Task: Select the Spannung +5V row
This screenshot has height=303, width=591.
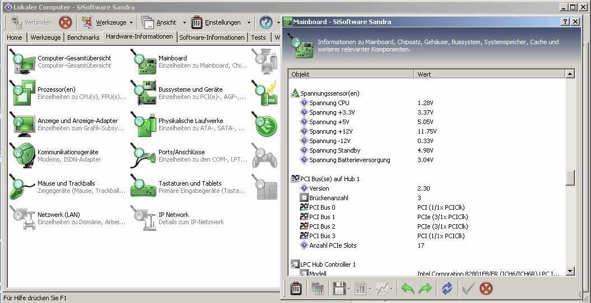Action: (x=427, y=122)
